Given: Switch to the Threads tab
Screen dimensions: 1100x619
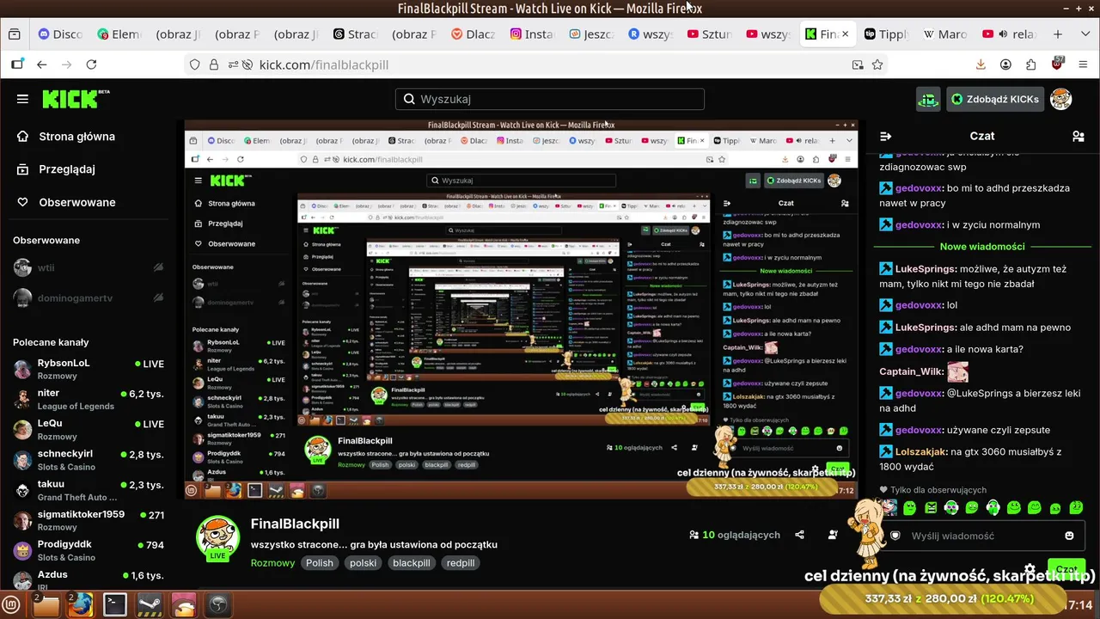Looking at the screenshot, I should click(x=356, y=34).
